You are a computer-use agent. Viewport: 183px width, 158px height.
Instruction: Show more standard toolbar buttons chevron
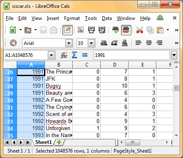point(176,30)
